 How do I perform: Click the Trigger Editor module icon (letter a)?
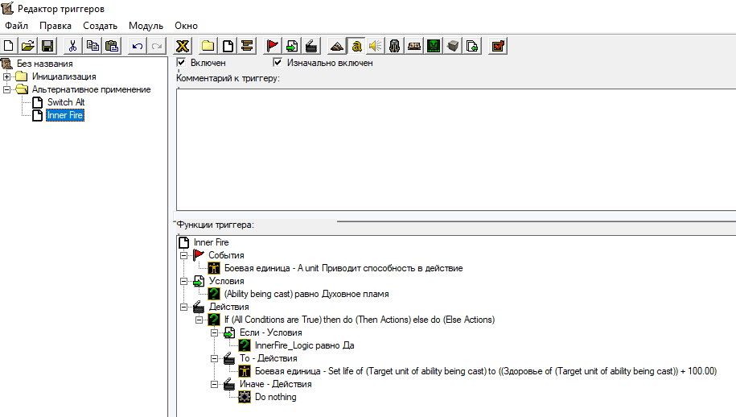(356, 46)
